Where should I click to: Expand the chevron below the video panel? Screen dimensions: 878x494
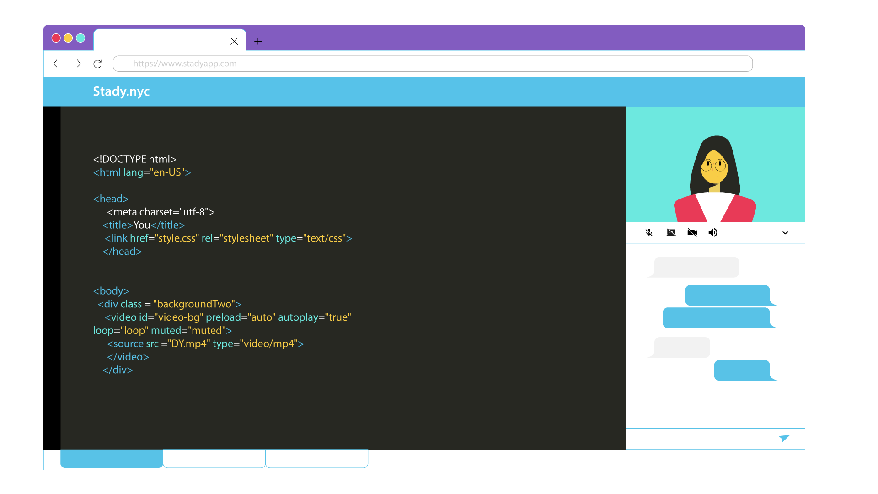pos(785,233)
